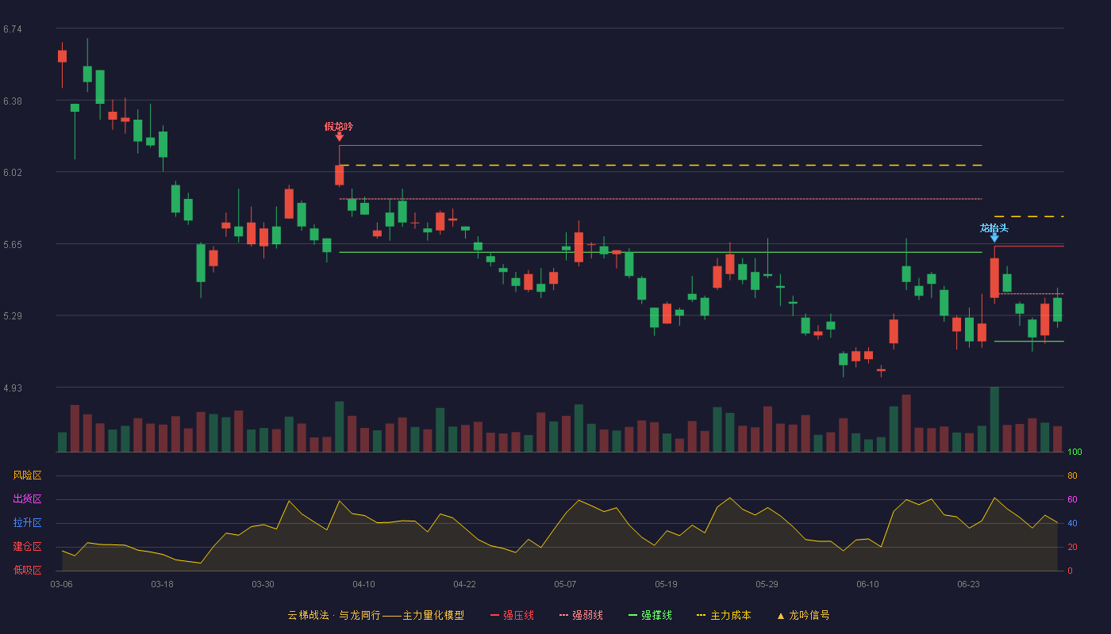Image resolution: width=1111 pixels, height=634 pixels.
Task: Click the 06-23 date axis label
Action: pyautogui.click(x=968, y=584)
